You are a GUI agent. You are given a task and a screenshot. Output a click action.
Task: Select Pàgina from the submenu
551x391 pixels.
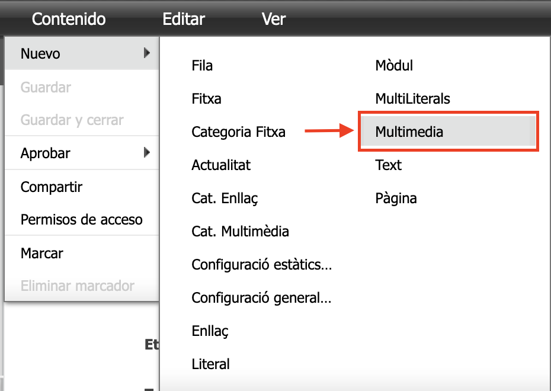coord(396,198)
